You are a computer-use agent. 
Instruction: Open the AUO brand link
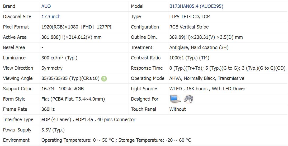pyautogui.click(x=46, y=6)
